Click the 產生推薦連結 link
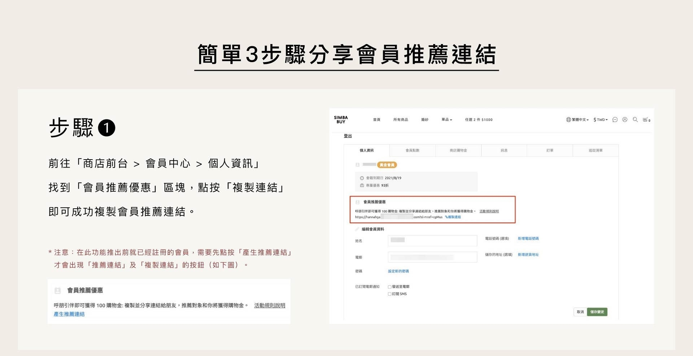This screenshot has height=356, width=693. pos(69,314)
